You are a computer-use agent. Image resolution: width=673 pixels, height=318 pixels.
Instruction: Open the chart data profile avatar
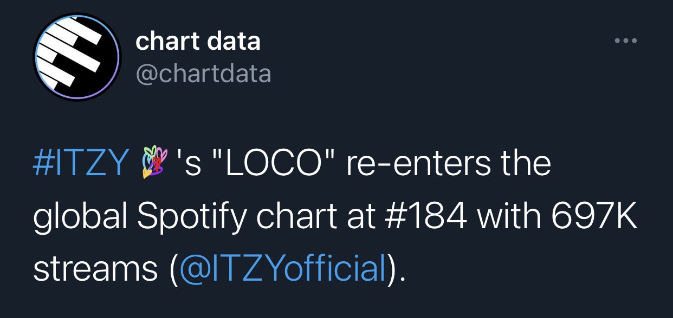[77, 57]
